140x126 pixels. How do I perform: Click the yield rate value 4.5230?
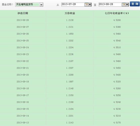[117, 109]
